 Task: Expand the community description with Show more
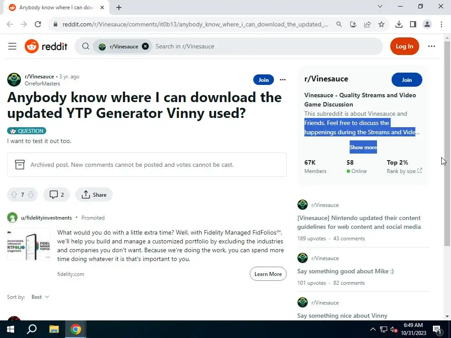coord(363,147)
